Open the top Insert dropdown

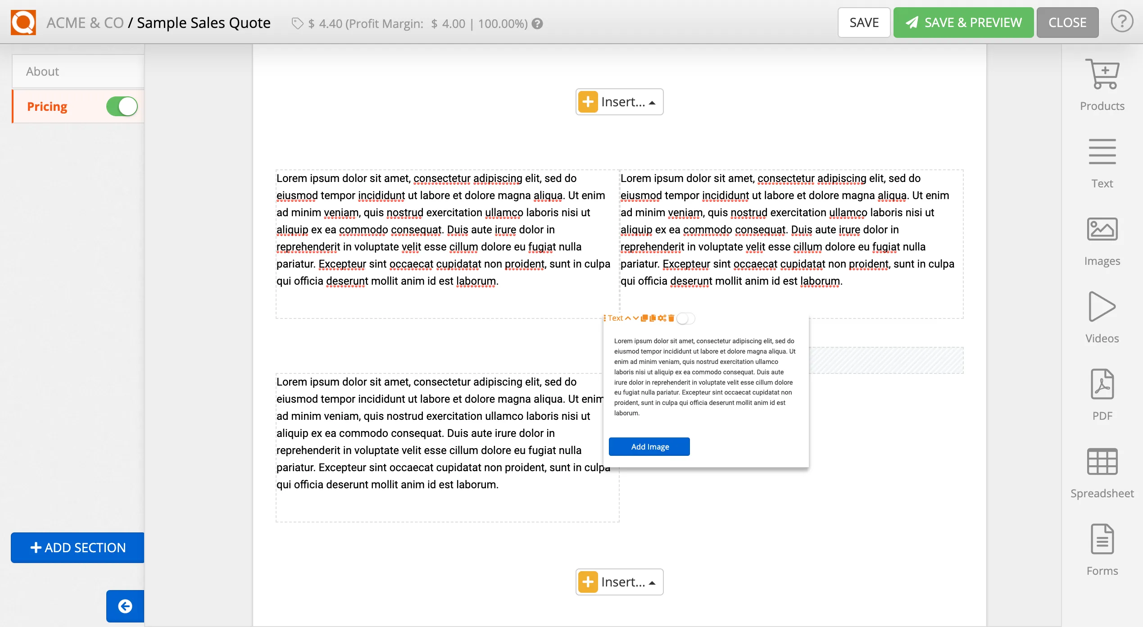point(619,101)
